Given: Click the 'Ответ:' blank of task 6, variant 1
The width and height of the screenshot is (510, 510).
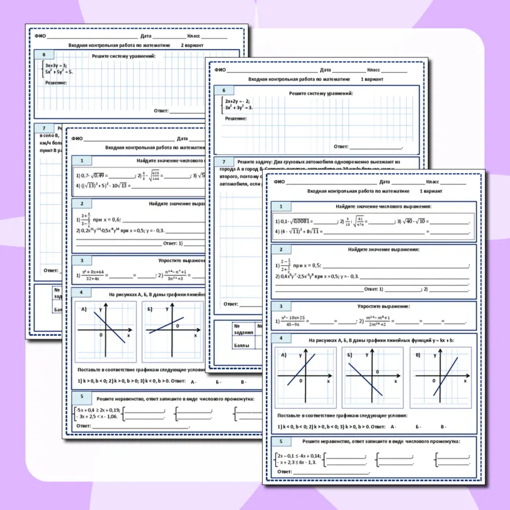Looking at the screenshot, I should click(x=376, y=148).
